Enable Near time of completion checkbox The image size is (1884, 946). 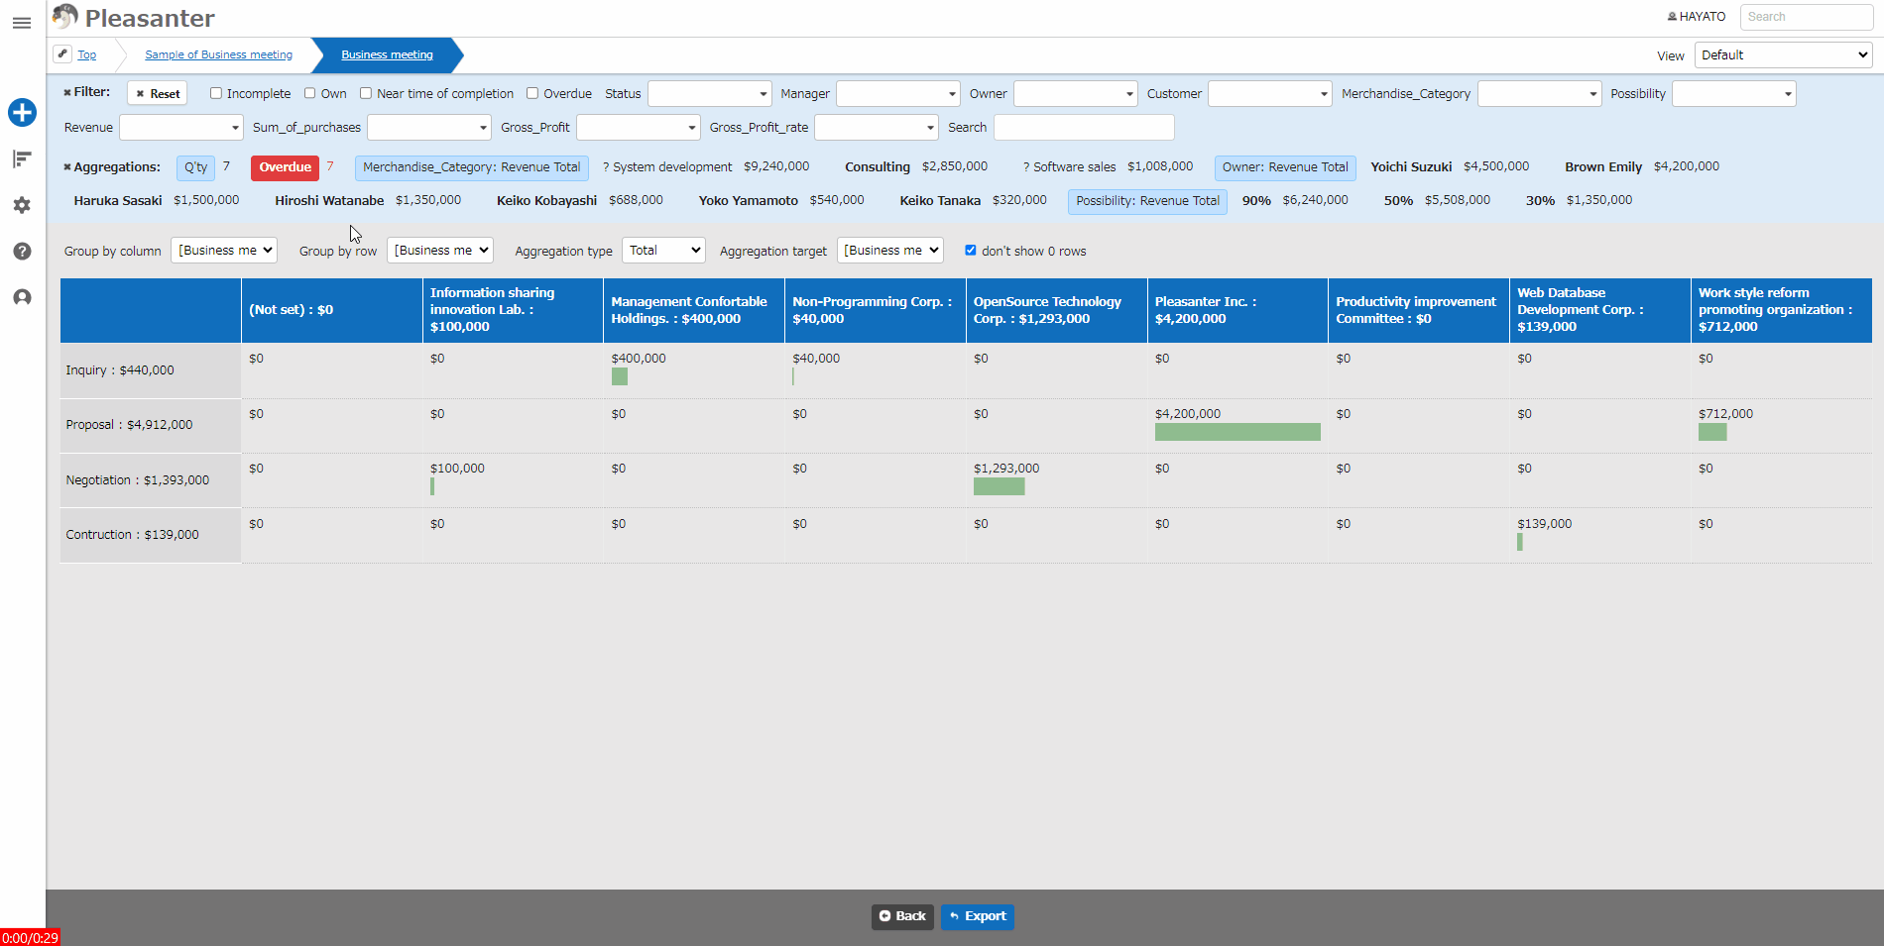pos(366,93)
